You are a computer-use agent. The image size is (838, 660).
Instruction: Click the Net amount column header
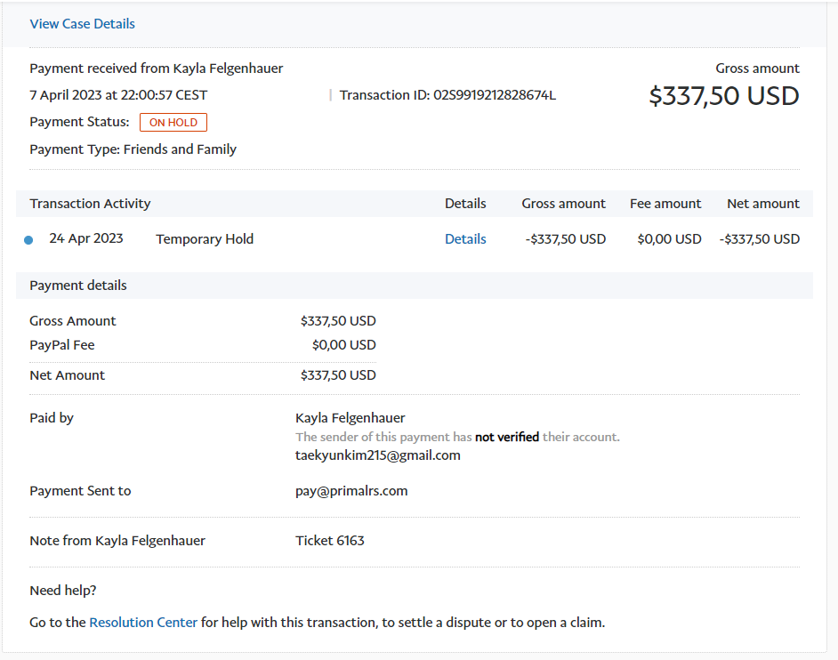[x=762, y=204]
